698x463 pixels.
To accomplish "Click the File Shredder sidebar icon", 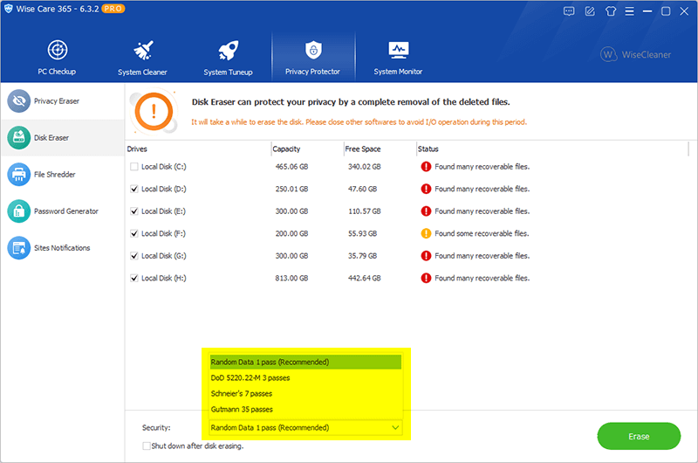I will (18, 174).
